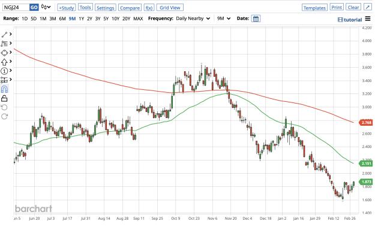The height and width of the screenshot is (227, 375).
Task: Pop out chart with arrow icon
Action: (x=368, y=7)
